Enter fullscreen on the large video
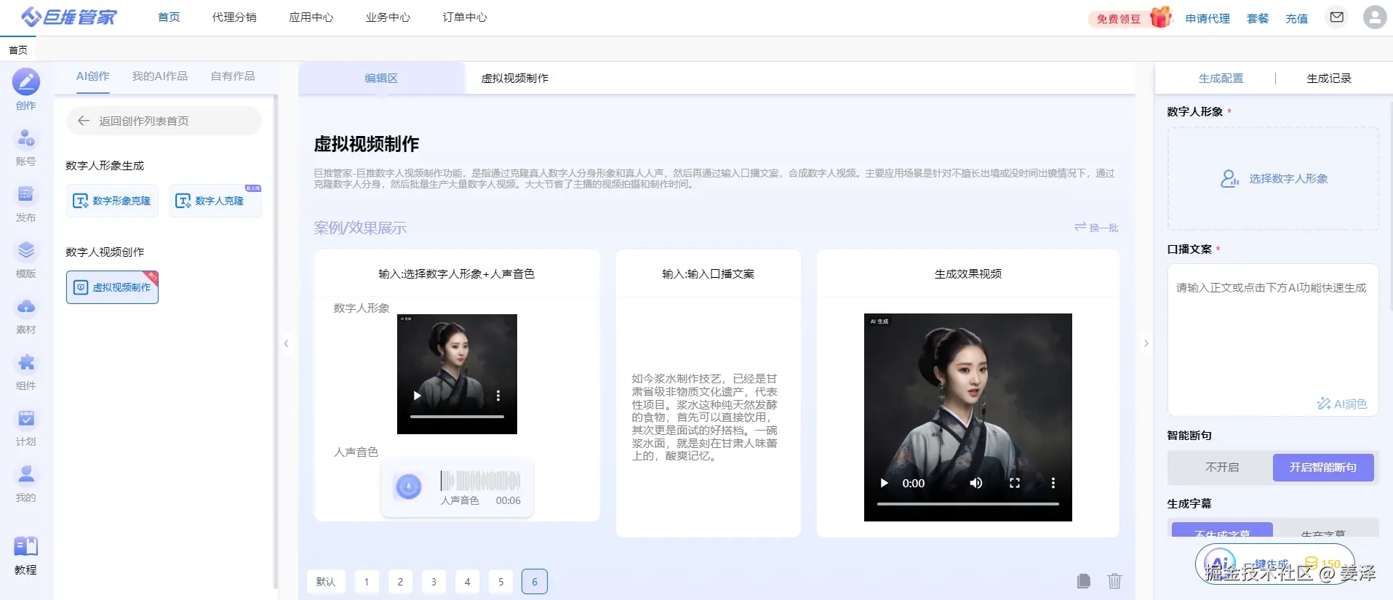The image size is (1393, 600). click(x=1015, y=483)
